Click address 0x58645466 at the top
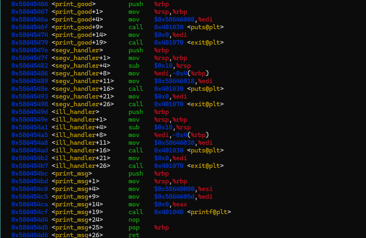366x238 pixels. click(29, 4)
